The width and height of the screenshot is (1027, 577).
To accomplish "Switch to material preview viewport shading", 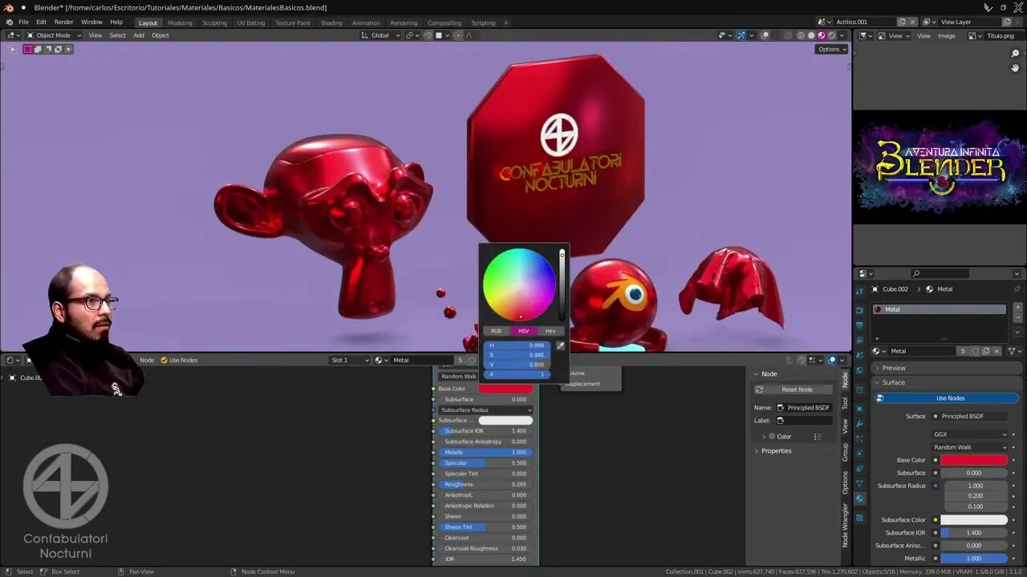I will 822,35.
